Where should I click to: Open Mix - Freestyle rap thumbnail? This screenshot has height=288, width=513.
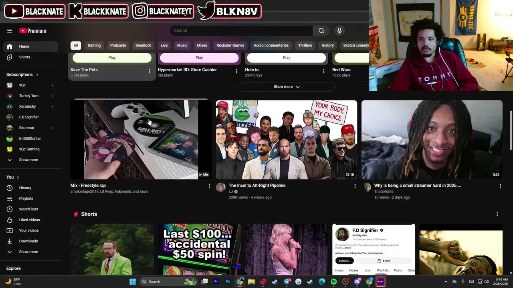click(x=141, y=140)
